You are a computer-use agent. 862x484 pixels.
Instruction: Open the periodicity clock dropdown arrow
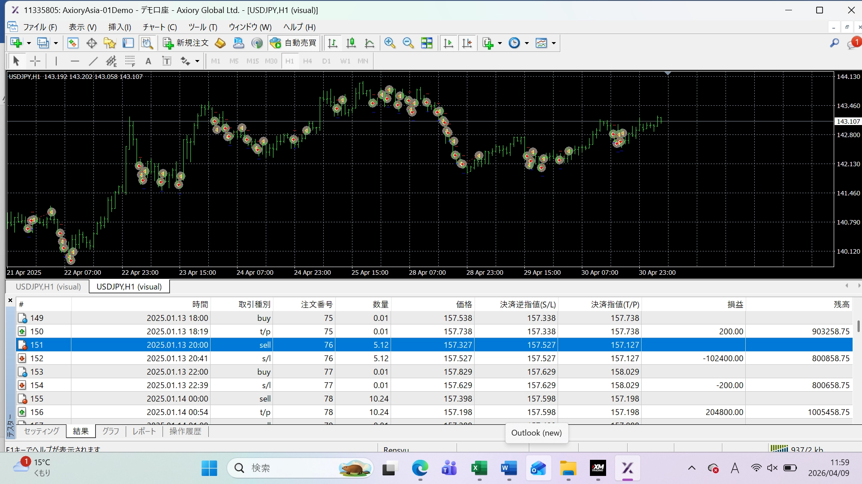click(x=527, y=43)
